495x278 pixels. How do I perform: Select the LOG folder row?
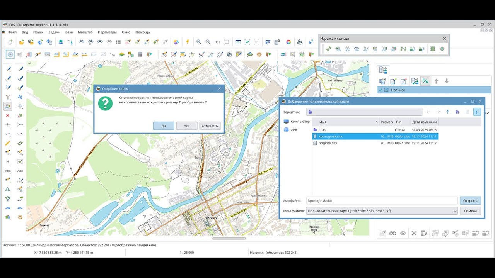click(375, 130)
